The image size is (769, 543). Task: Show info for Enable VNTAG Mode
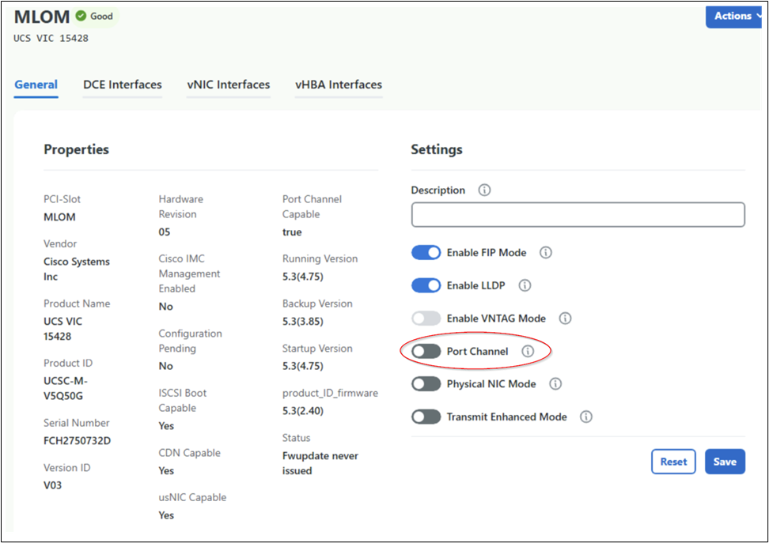coord(565,319)
